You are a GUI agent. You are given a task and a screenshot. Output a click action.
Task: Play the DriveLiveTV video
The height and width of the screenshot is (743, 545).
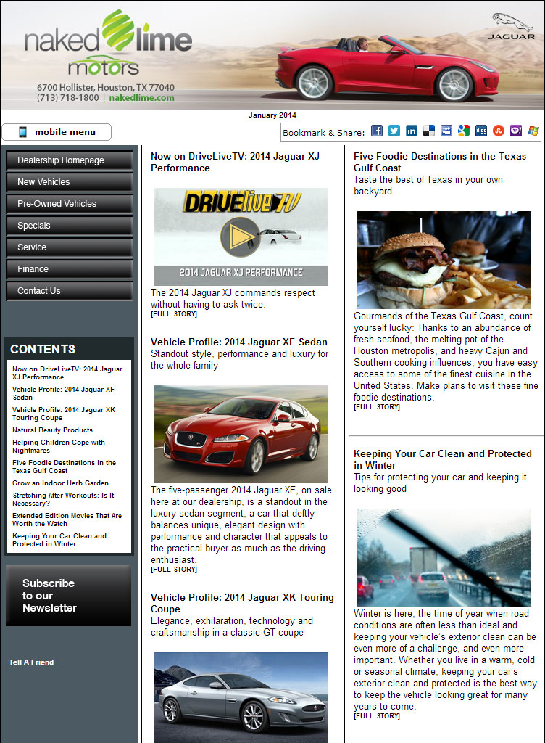coord(241,237)
